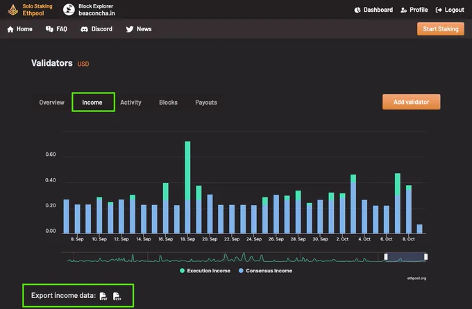This screenshot has width=472, height=309.
Task: Click the Add validator button
Action: (411, 102)
